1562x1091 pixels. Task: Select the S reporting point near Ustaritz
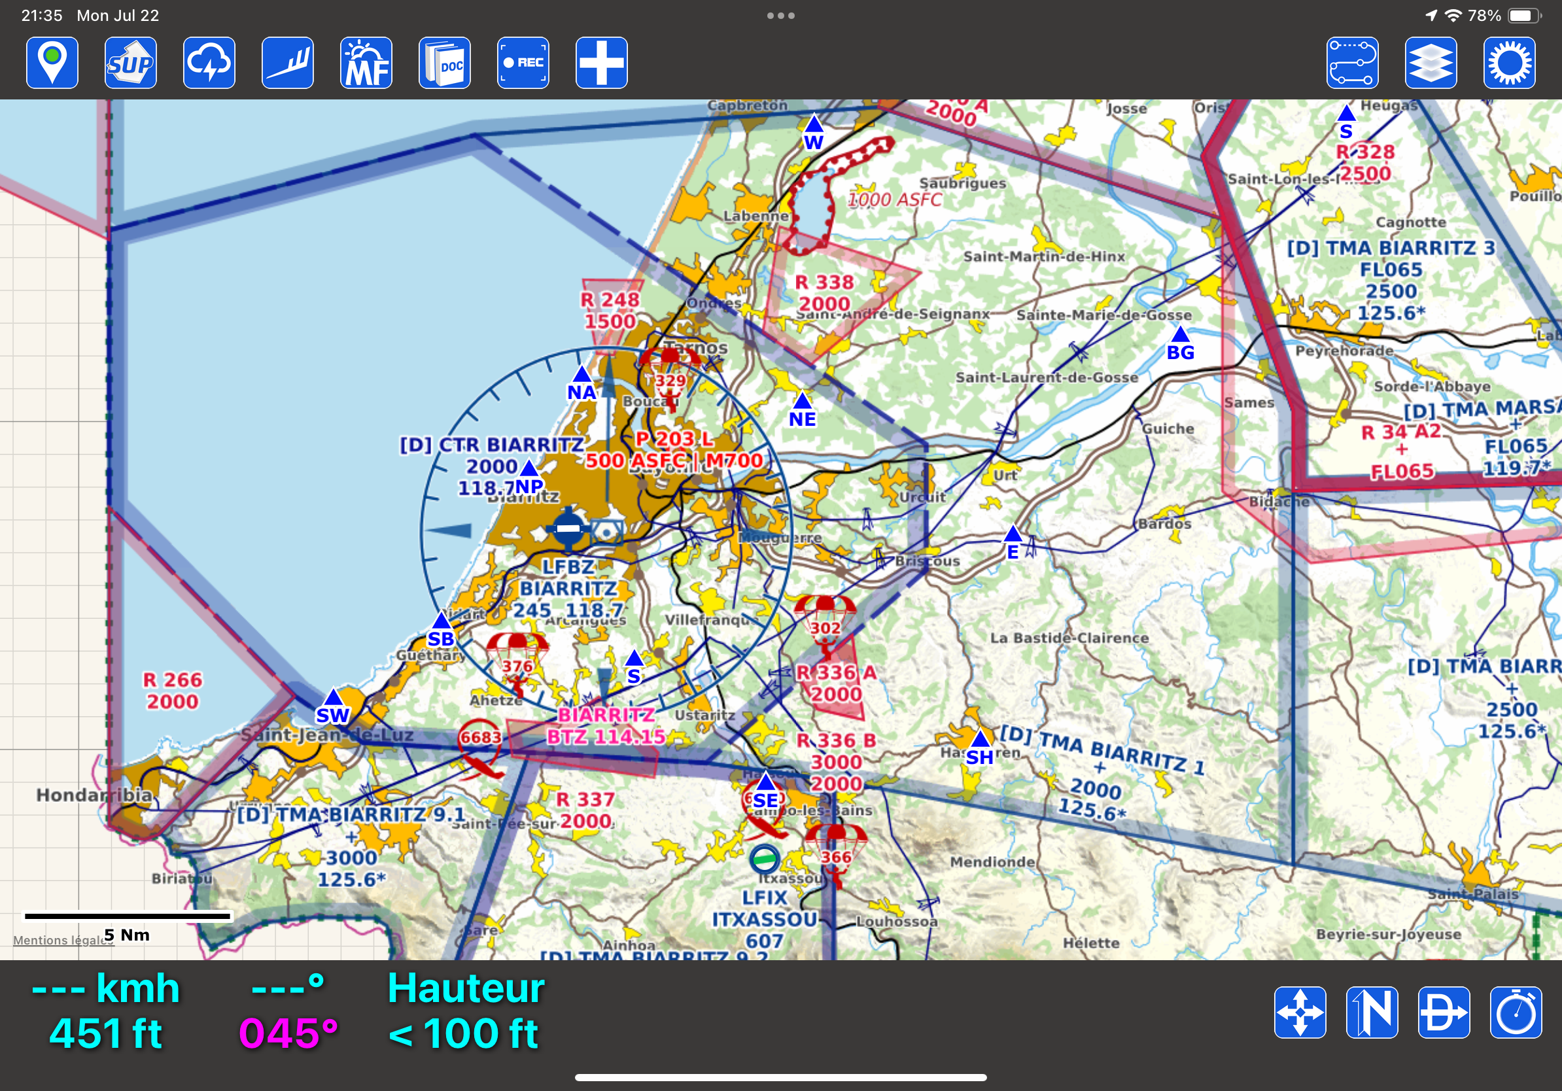(x=634, y=658)
